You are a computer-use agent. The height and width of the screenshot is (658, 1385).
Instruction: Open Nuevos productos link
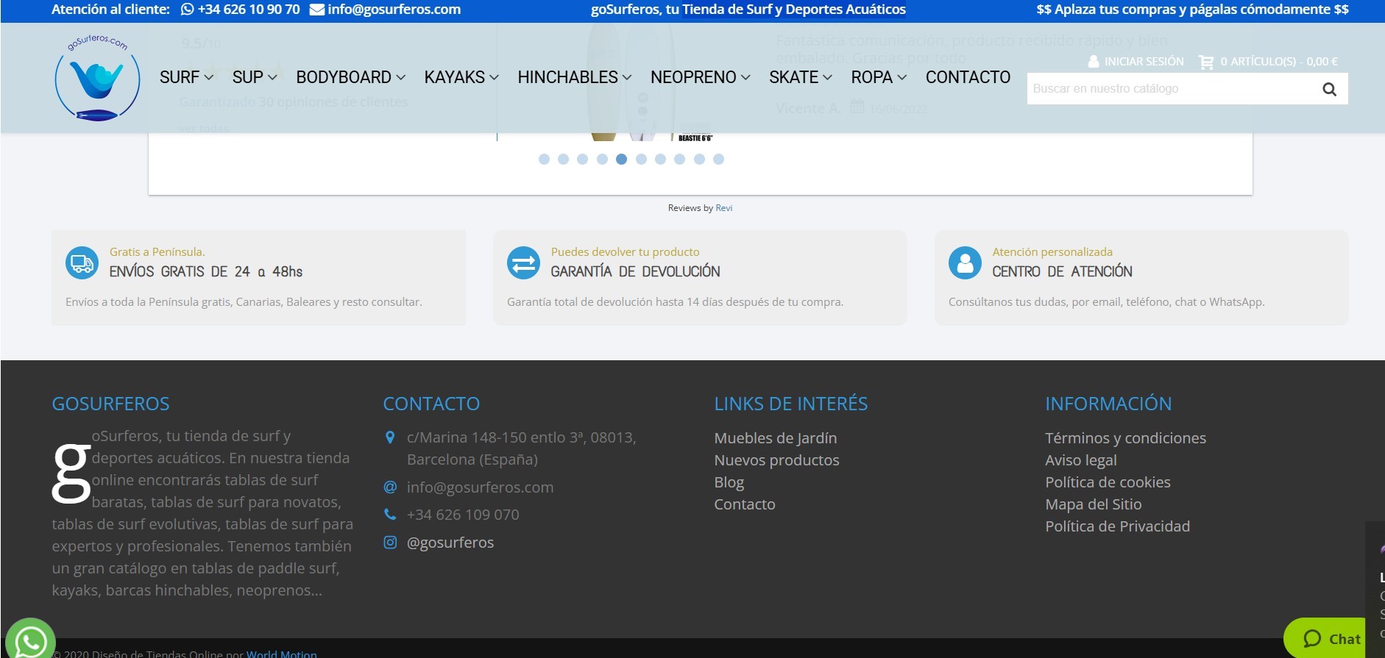pos(776,460)
